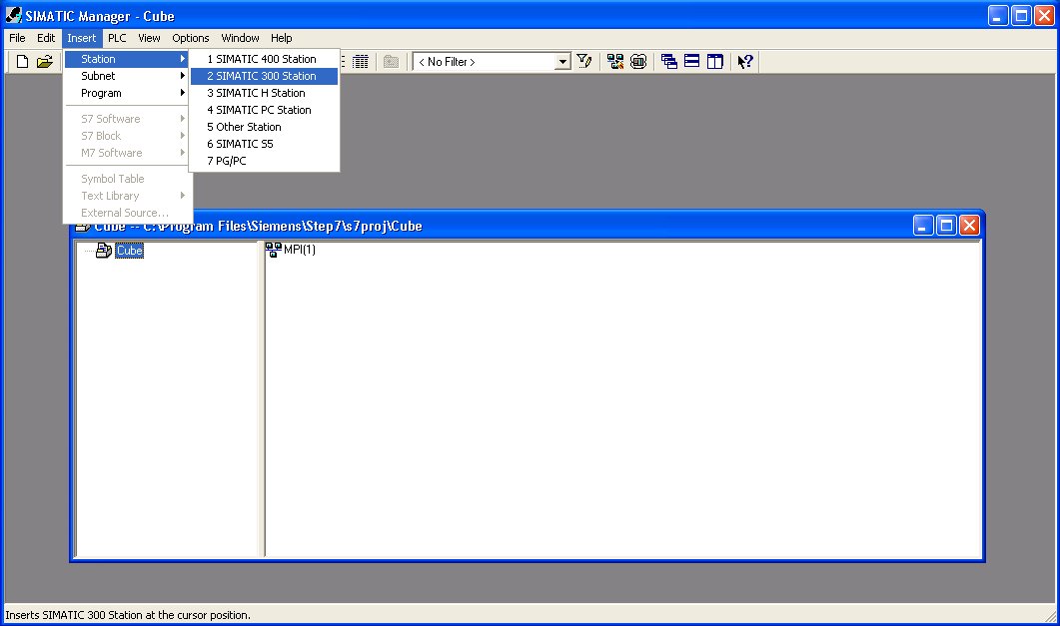The height and width of the screenshot is (626, 1060).
Task: Choose SIMATIC 300 Station entry
Action: [264, 76]
